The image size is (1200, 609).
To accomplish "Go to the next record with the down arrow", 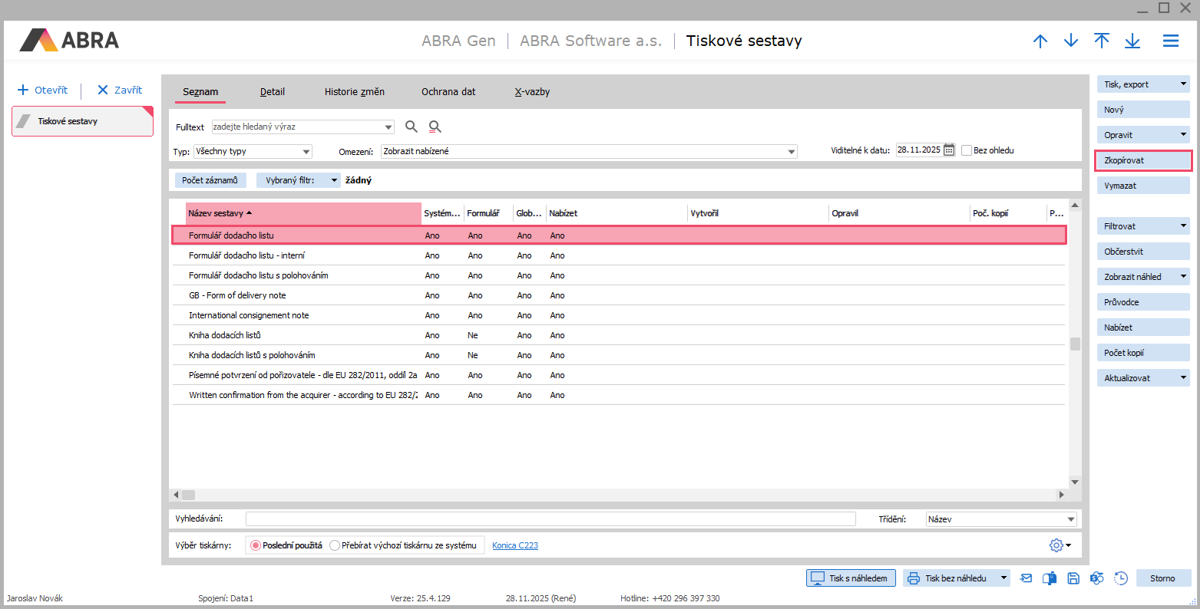I will 1071,41.
